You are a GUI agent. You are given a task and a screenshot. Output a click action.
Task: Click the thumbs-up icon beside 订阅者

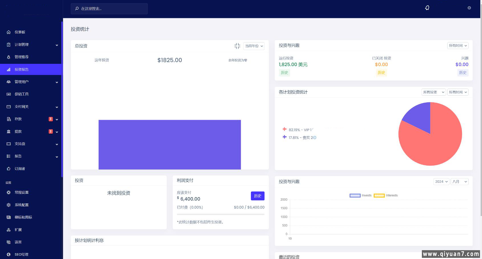point(9,169)
